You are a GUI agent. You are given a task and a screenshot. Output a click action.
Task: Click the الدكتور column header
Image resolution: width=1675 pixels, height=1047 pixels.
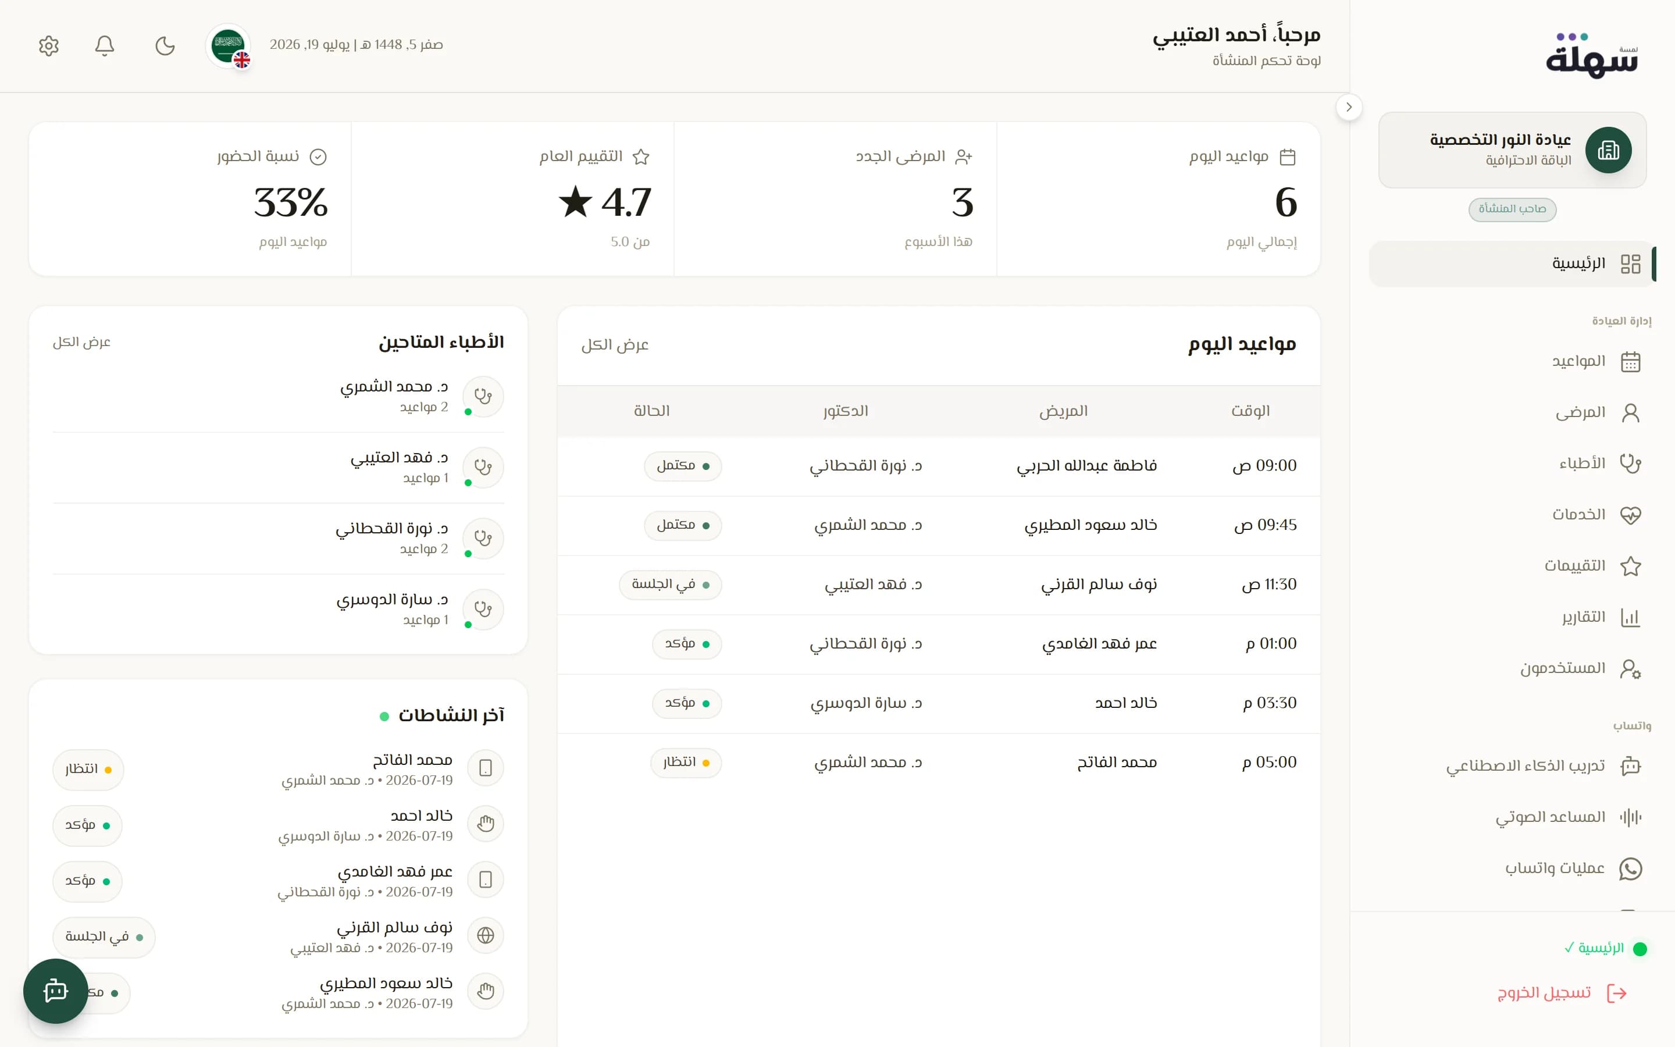click(x=846, y=411)
